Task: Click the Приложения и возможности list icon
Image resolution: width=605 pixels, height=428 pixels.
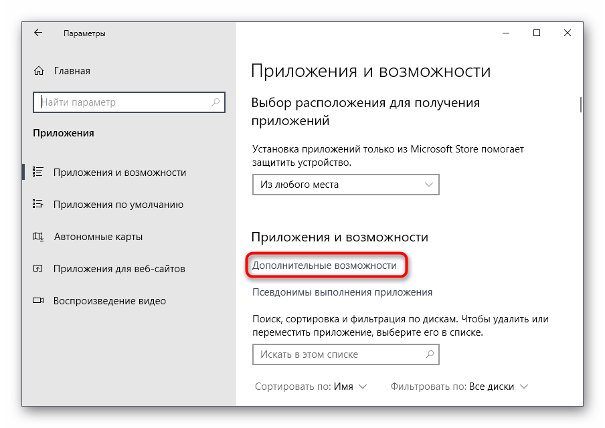Action: (x=39, y=173)
